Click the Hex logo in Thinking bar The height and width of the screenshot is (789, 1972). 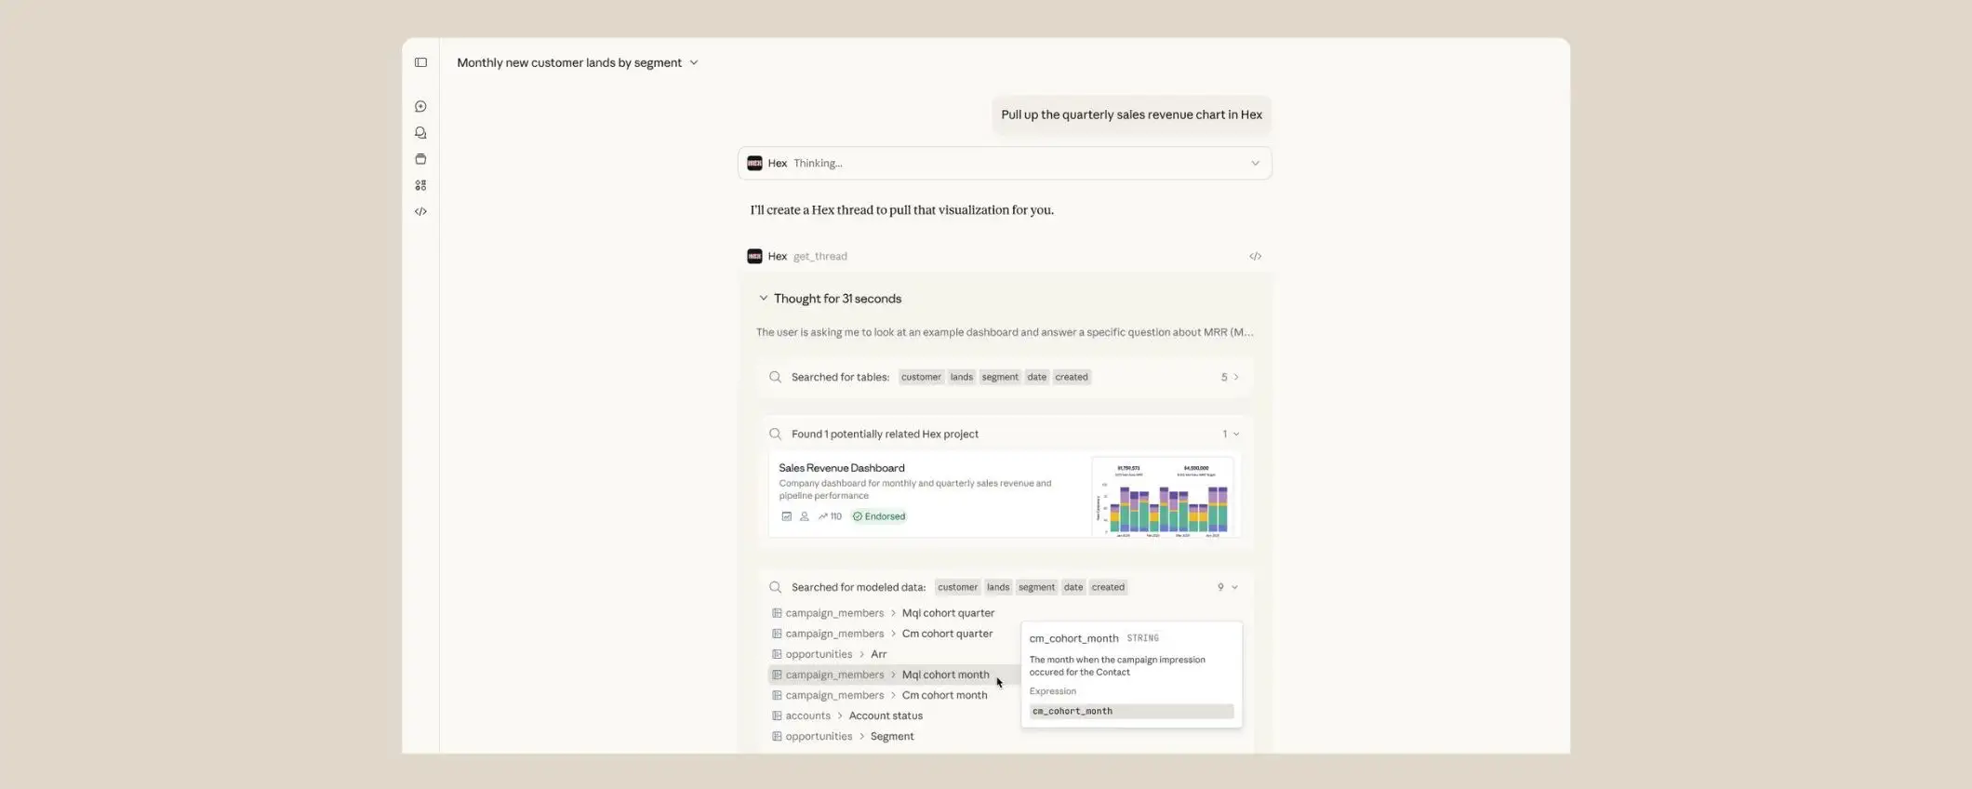coord(754,164)
